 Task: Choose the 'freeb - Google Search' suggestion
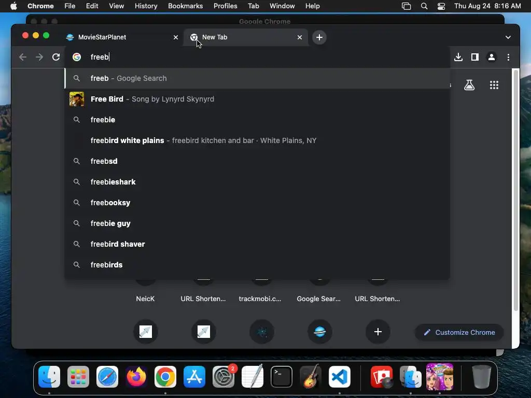tap(257, 78)
